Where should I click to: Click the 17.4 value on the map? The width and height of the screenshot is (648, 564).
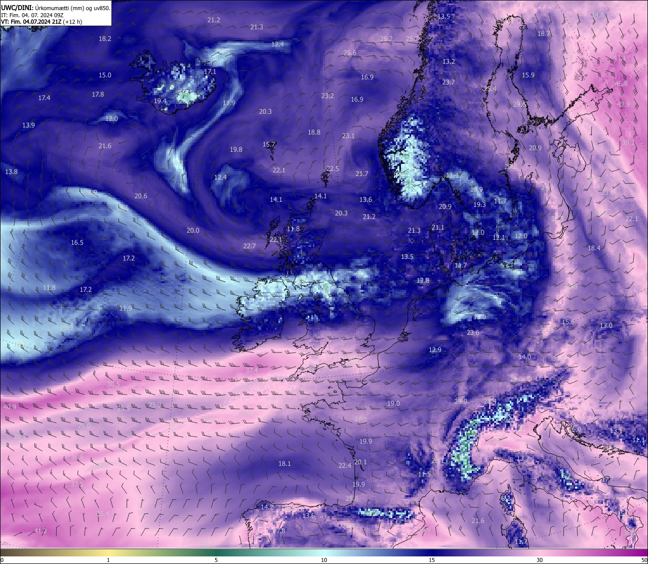(44, 98)
